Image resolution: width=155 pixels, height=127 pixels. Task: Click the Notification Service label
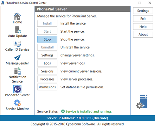(17, 79)
